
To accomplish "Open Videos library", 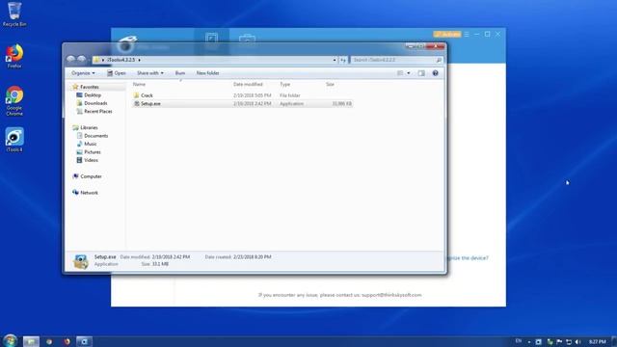I will (91, 160).
